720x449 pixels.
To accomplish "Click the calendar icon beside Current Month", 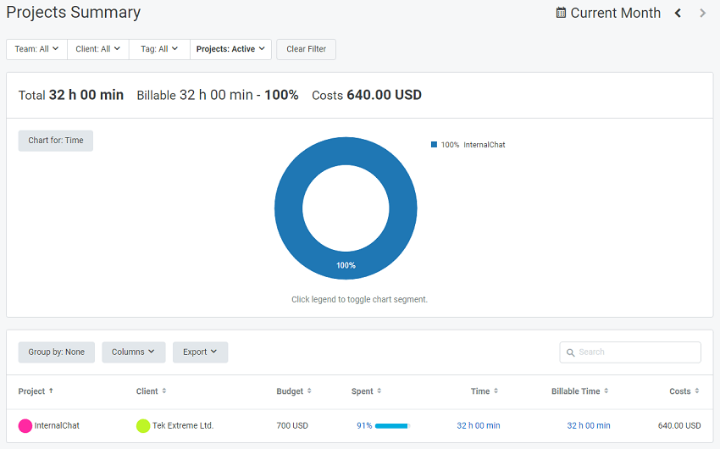I will tap(561, 13).
